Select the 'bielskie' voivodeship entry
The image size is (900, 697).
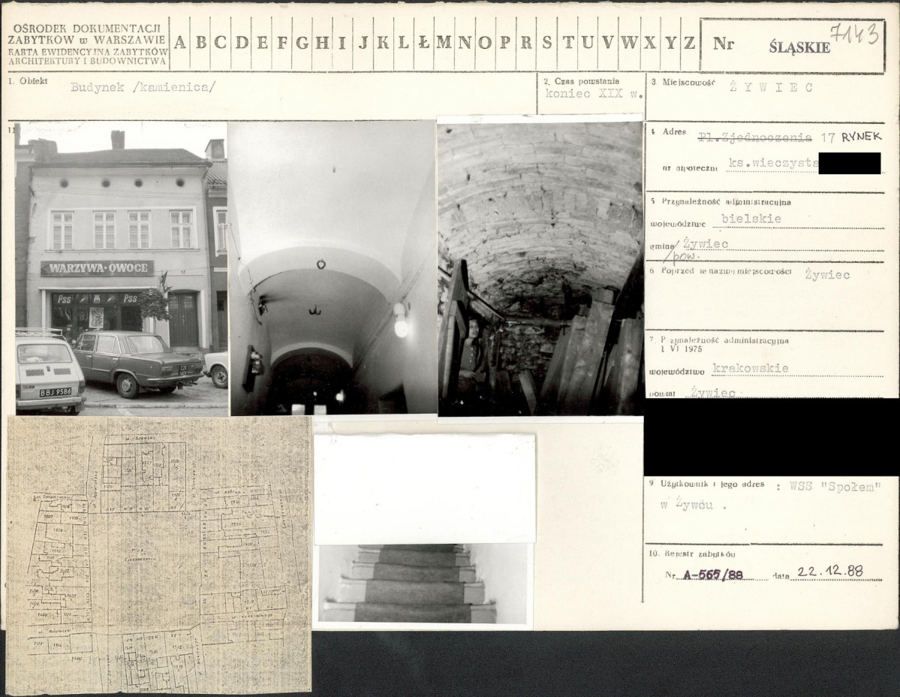click(x=751, y=219)
